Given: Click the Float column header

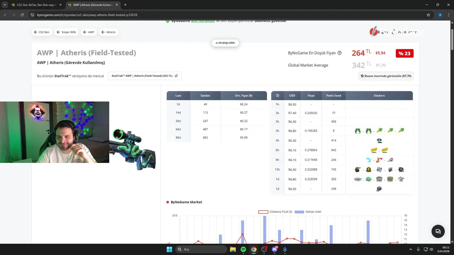Looking at the screenshot, I should (x=311, y=96).
